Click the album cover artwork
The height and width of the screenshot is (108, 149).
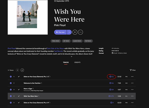point(28,17)
